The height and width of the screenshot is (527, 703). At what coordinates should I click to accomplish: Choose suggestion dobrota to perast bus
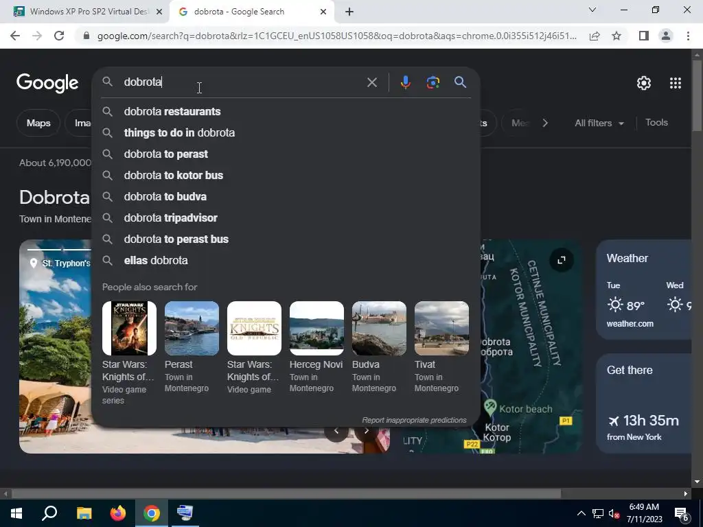pos(286,239)
